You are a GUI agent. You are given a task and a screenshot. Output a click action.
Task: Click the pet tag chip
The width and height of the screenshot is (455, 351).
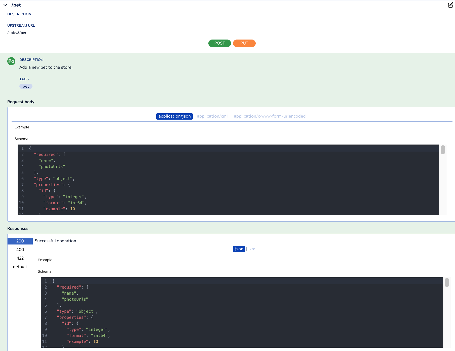pyautogui.click(x=26, y=86)
